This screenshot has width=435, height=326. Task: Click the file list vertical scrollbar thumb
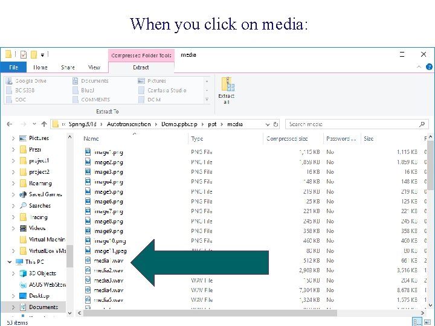click(x=430, y=165)
